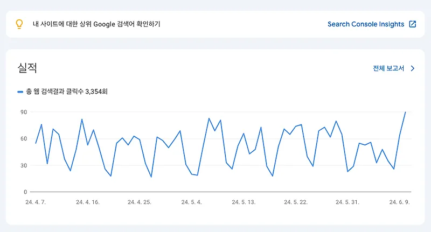This screenshot has width=431, height=232.
Task: Select the 24. 5. 13. date label
Action: coord(244,202)
